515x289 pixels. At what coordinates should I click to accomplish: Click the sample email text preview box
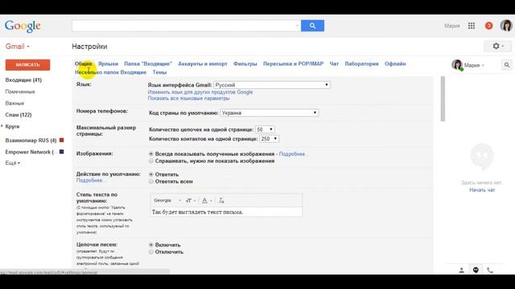[226, 212]
